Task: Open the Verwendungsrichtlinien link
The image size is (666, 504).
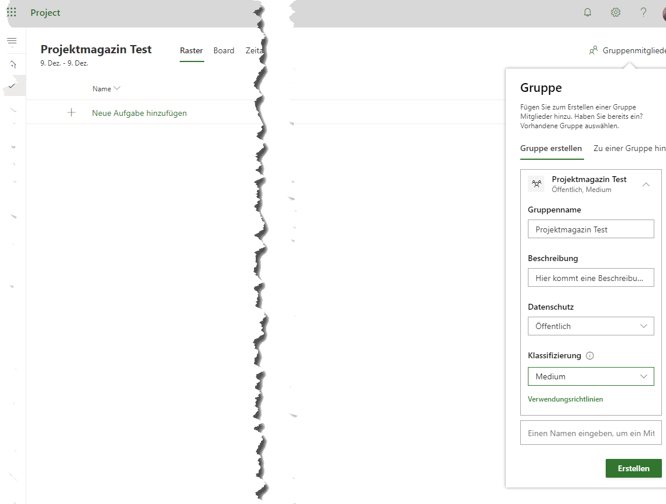Action: (565, 399)
